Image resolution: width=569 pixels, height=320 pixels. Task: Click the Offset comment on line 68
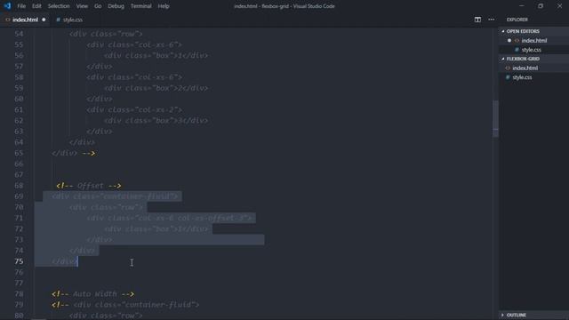click(89, 186)
